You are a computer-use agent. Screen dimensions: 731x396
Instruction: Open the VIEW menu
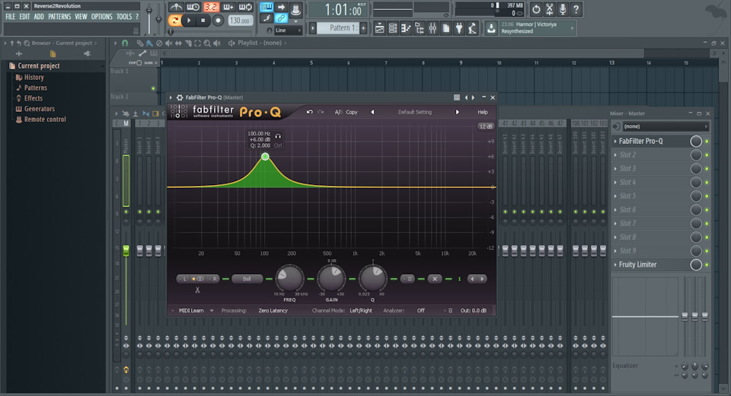pyautogui.click(x=81, y=16)
